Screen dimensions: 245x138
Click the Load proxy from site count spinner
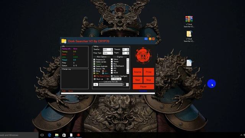pyautogui.click(x=127, y=84)
